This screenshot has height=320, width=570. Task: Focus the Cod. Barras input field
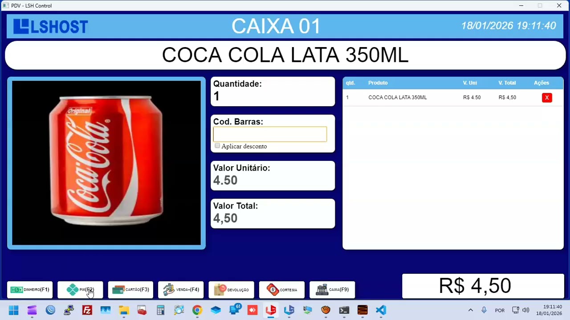pyautogui.click(x=270, y=134)
